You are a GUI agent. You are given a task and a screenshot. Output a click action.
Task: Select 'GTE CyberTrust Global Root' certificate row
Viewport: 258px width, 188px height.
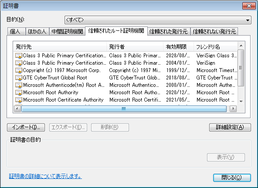click(126, 78)
